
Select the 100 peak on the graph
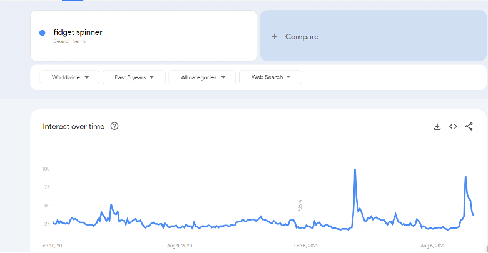tap(355, 170)
